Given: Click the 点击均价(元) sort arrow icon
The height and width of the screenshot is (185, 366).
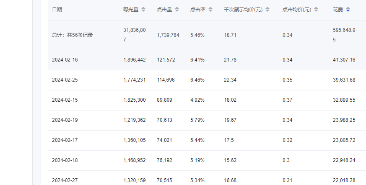Looking at the screenshot, I should [316, 10].
